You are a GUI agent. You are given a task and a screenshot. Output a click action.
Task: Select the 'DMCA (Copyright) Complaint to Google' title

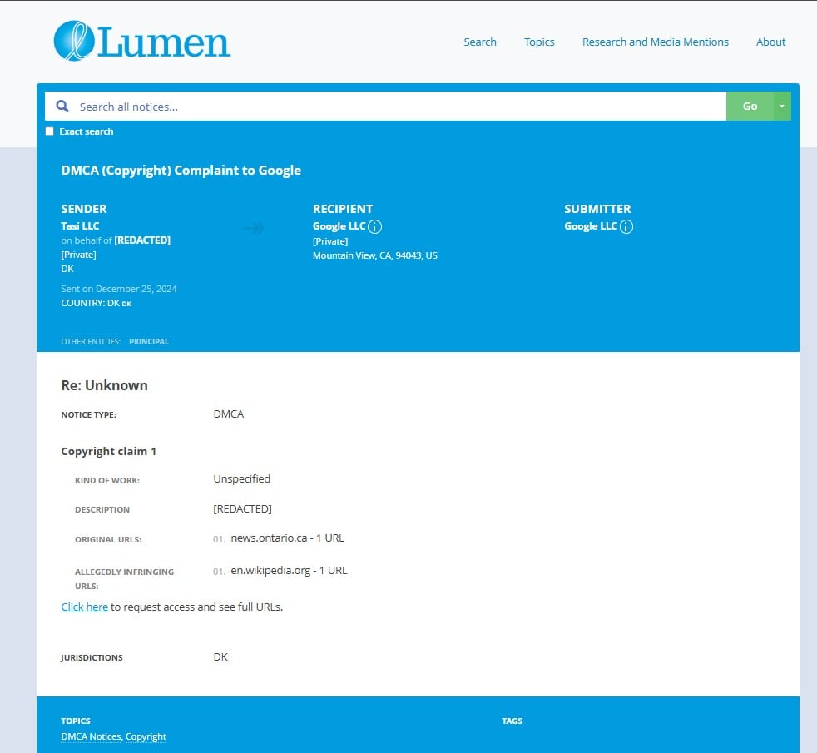coord(181,171)
